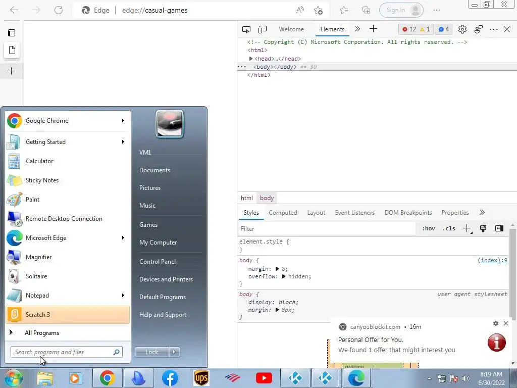Toggle the .cls classes panel
Image resolution: width=517 pixels, height=388 pixels.
coord(449,229)
